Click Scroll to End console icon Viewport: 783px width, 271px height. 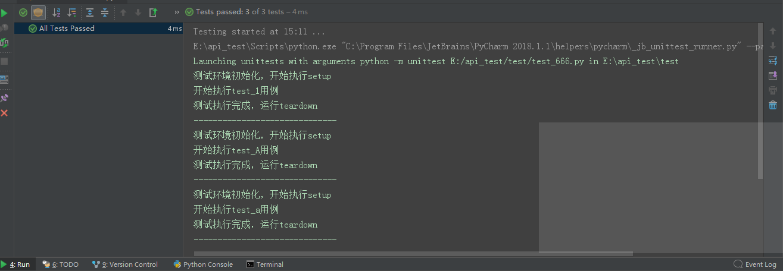click(773, 75)
